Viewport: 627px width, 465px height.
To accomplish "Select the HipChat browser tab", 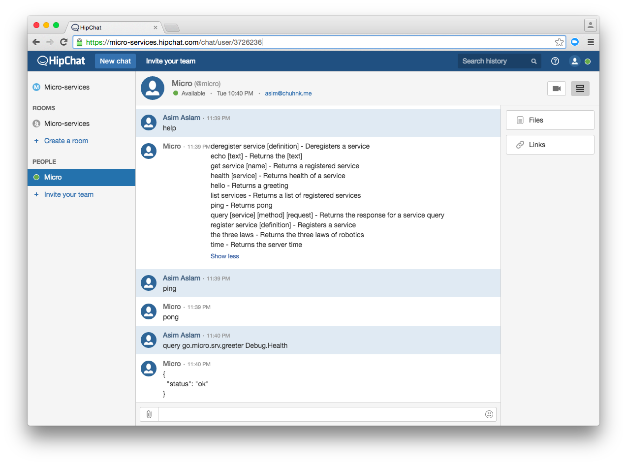I will (114, 28).
